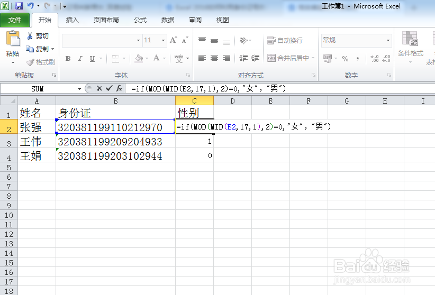Click the text orientation icon
Image resolution: width=435 pixels, height=295 pixels.
[243, 41]
